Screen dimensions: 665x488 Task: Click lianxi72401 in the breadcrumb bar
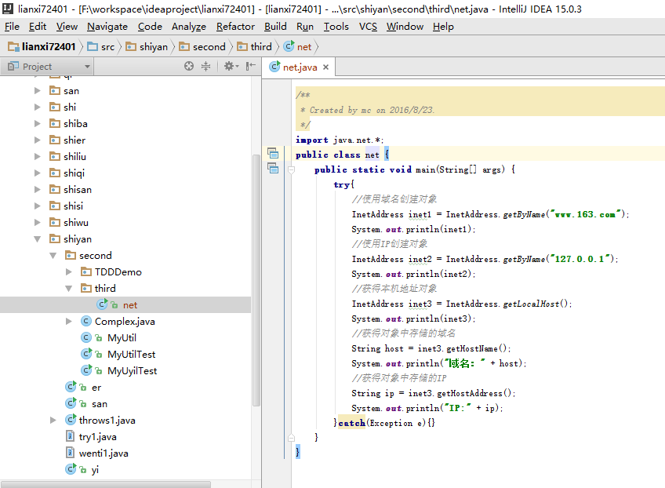pos(42,46)
